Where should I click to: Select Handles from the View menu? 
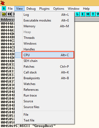45,49
